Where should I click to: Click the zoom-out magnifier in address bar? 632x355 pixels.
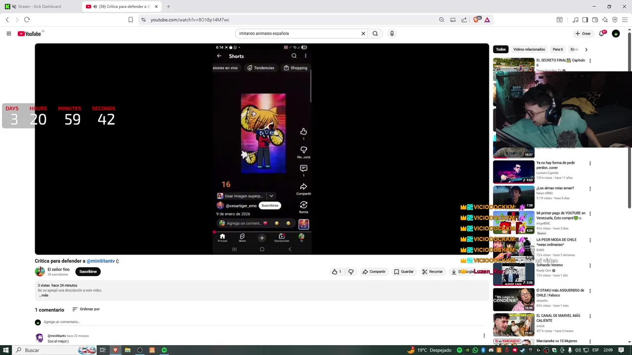(441, 20)
